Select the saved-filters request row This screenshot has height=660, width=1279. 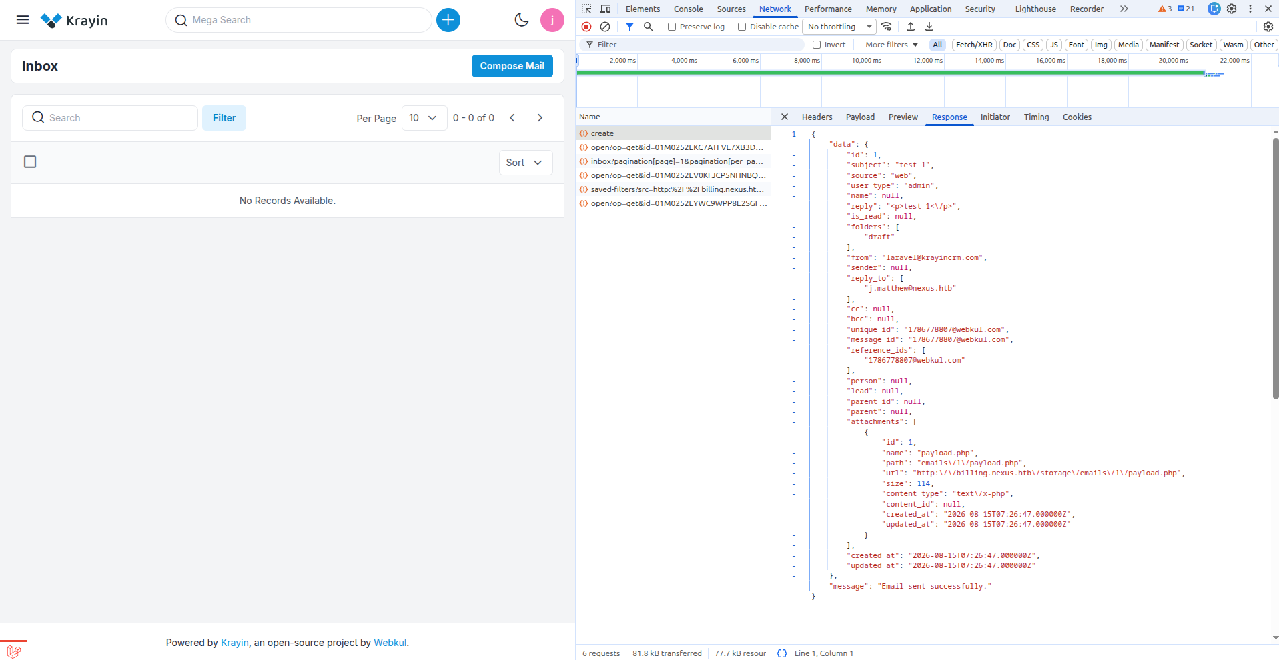click(x=673, y=189)
